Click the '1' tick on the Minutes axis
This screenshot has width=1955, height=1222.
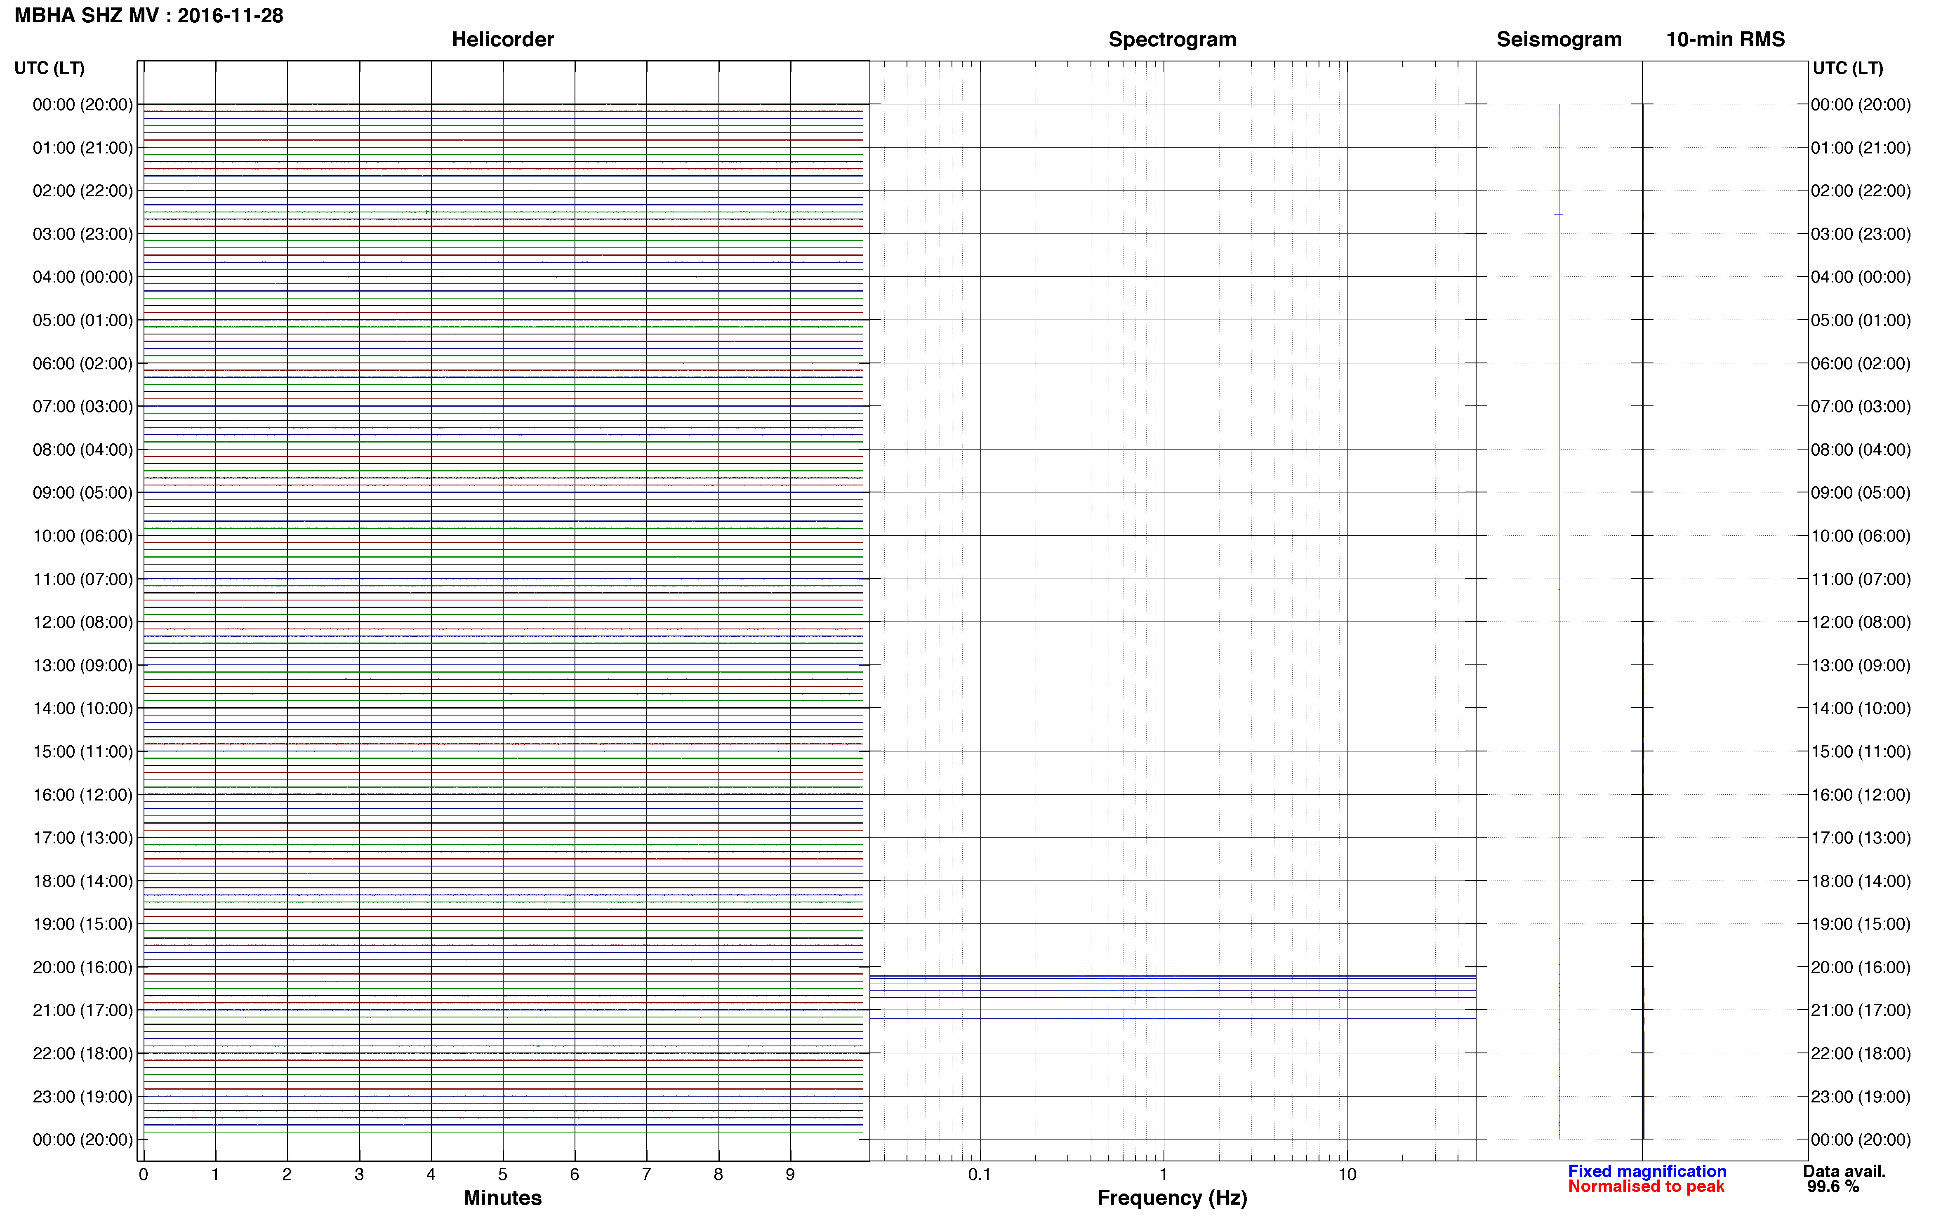215,1174
